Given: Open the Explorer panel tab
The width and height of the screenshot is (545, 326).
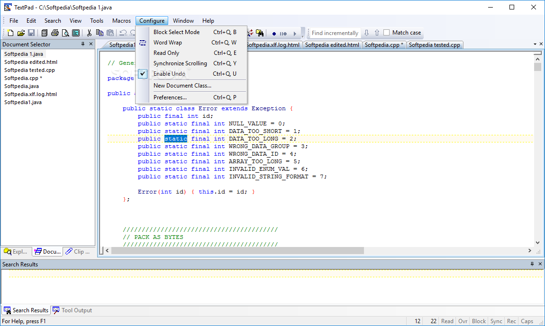Looking at the screenshot, I should [x=16, y=252].
